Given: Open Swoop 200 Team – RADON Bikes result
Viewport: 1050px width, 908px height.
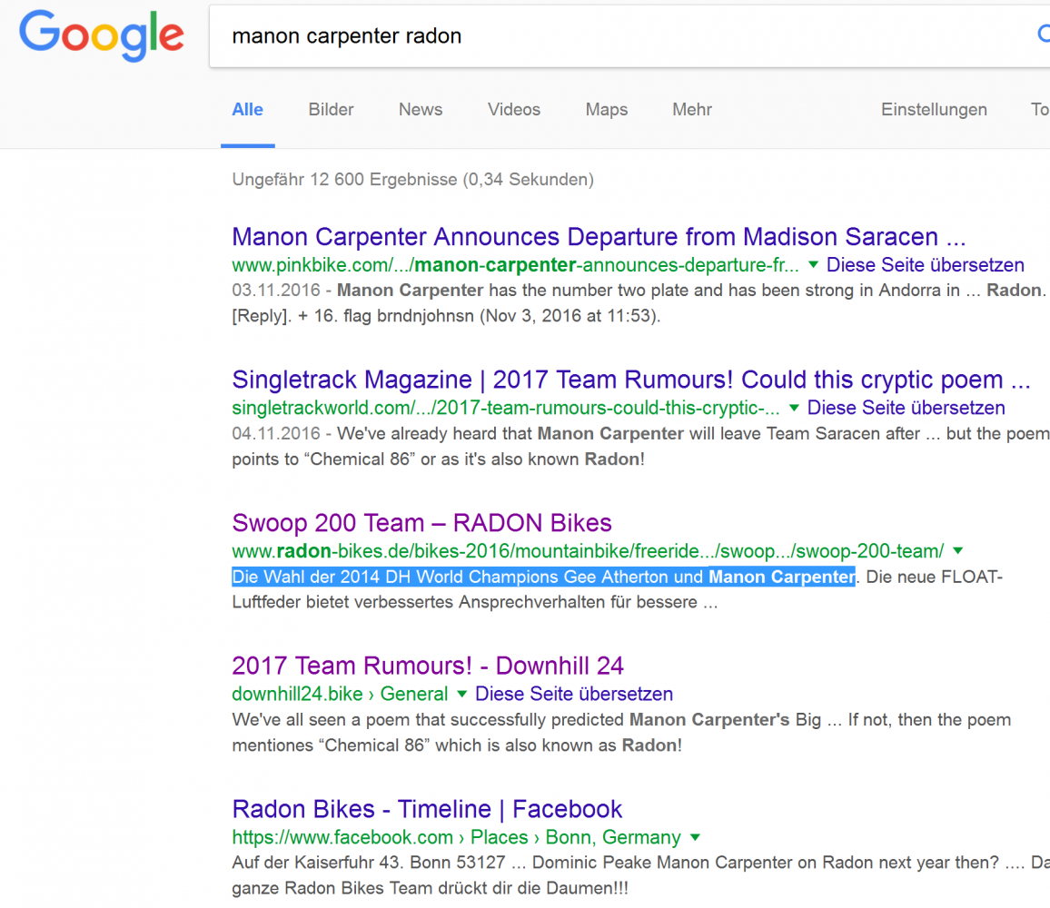Looking at the screenshot, I should [x=421, y=523].
